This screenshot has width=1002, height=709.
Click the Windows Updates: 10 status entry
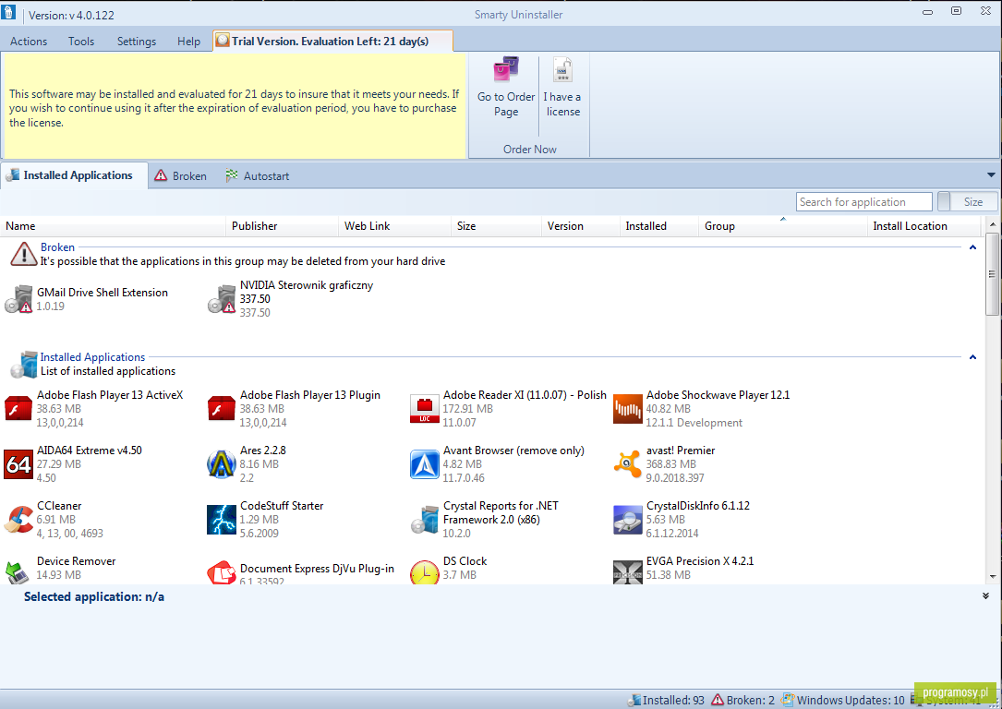coord(843,700)
